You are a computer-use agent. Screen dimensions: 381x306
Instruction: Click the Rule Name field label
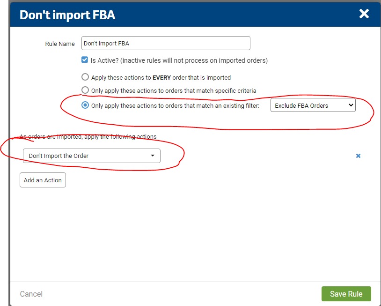point(60,44)
